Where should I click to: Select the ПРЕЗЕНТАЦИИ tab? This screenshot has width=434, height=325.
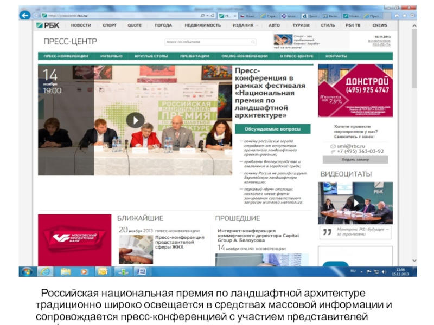[195, 56]
